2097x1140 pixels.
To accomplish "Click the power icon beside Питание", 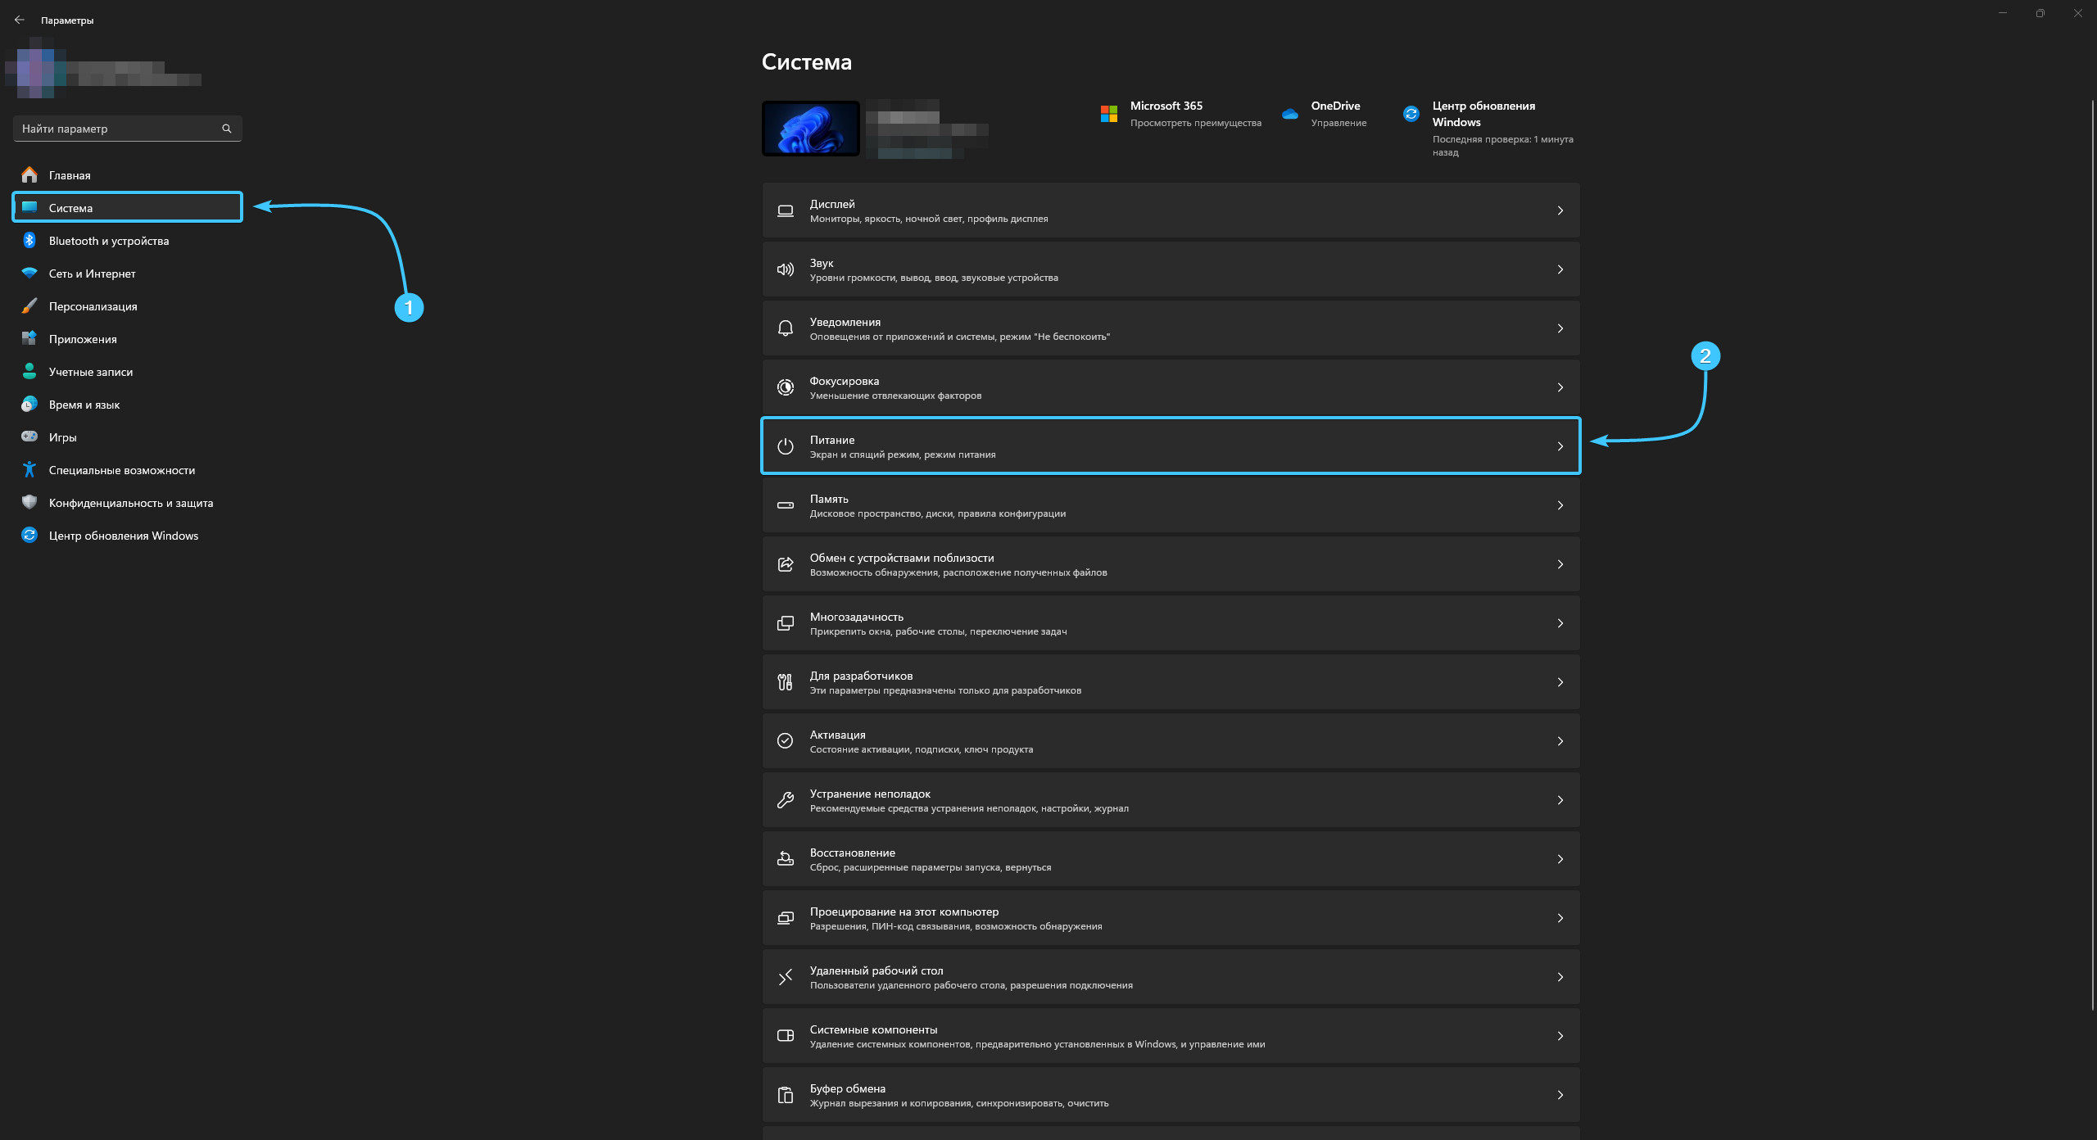I will tap(786, 446).
